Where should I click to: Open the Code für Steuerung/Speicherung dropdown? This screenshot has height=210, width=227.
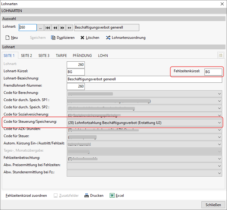[144, 123]
